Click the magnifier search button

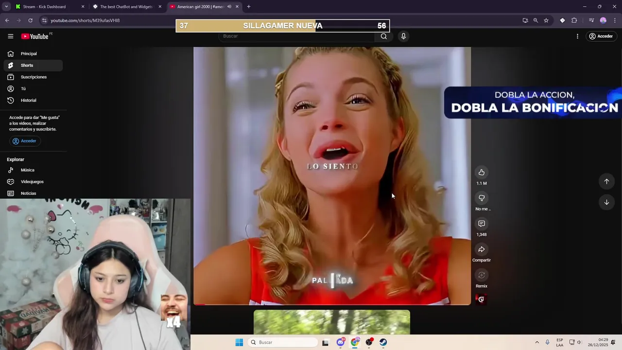tap(384, 36)
